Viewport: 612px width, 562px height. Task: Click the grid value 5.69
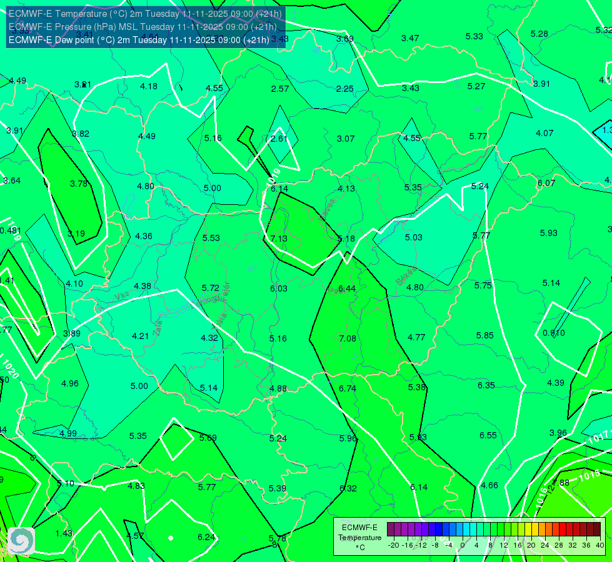(x=208, y=438)
